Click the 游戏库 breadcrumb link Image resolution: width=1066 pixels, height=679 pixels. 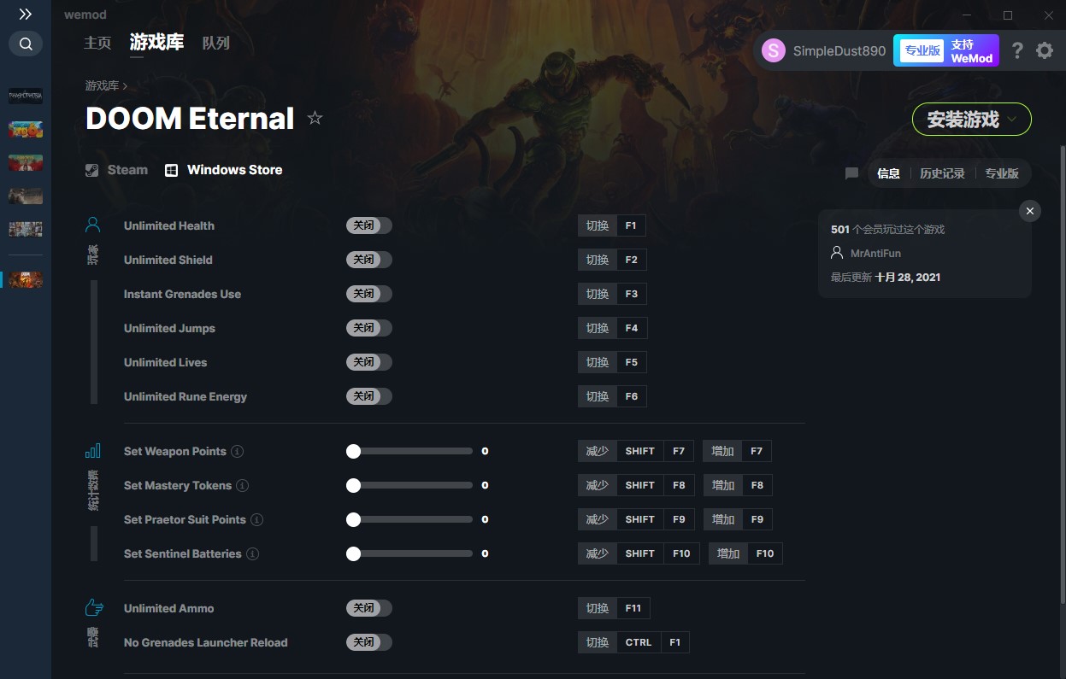coord(102,85)
